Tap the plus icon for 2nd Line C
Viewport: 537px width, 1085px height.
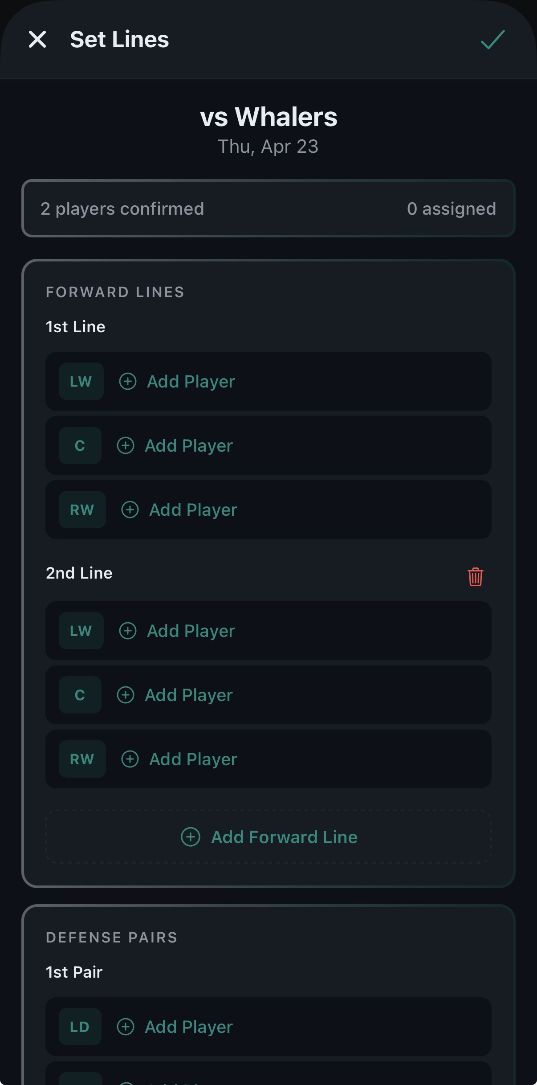126,695
